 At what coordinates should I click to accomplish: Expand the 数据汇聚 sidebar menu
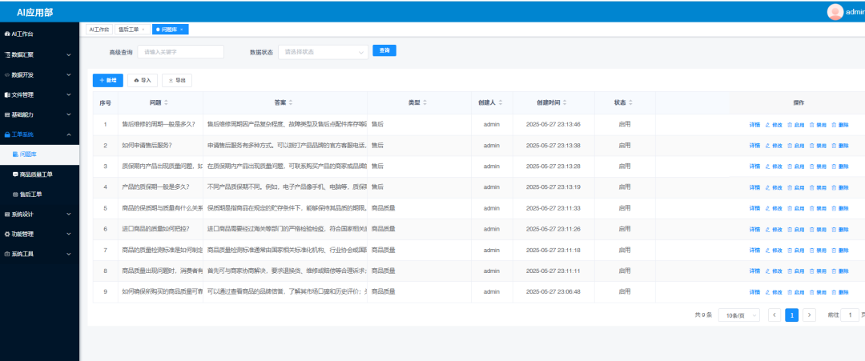click(x=39, y=54)
